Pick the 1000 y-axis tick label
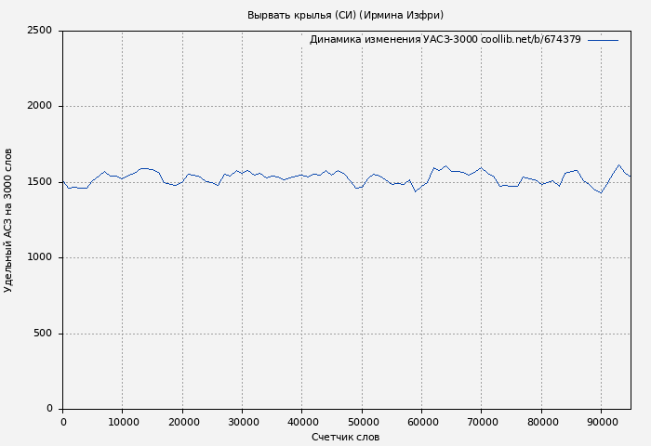 [x=39, y=257]
